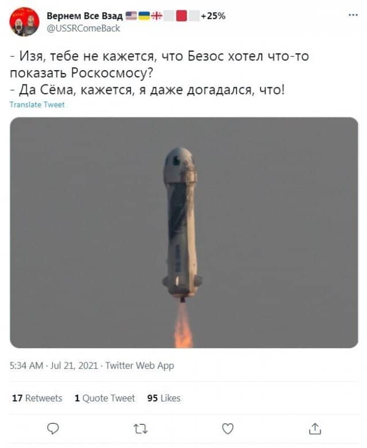
Task: Open the rocket launch photo
Action: pos(184,233)
